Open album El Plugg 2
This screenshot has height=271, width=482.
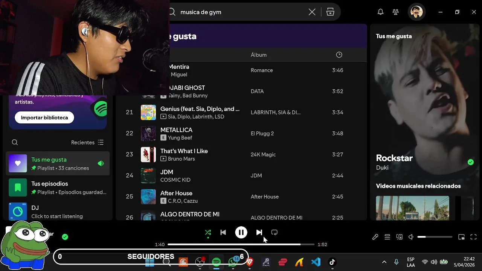pos(262,134)
